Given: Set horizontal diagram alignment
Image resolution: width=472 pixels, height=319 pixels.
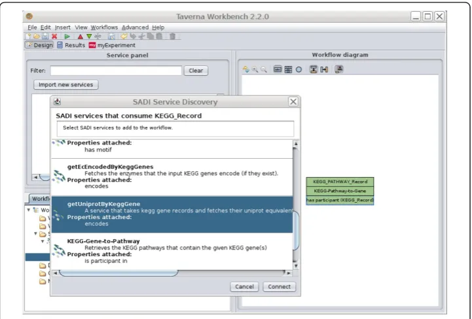Looking at the screenshot, I should click(324, 69).
